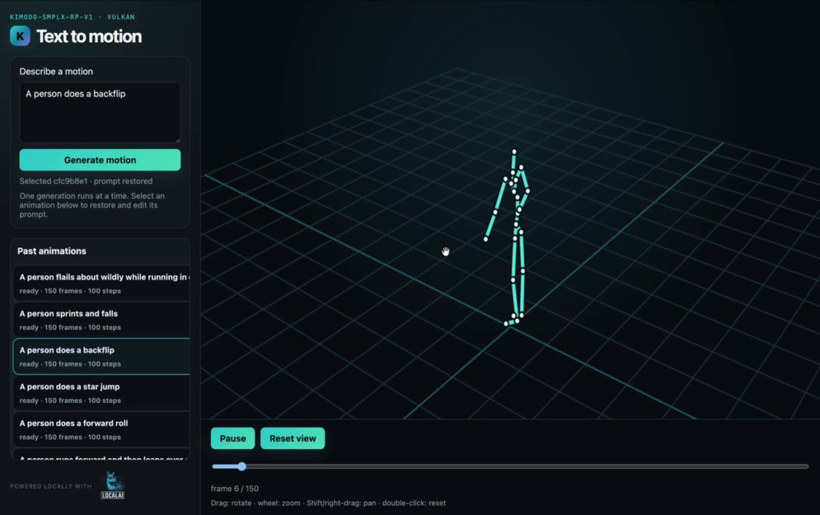Click the 'Text to motion' title
This screenshot has width=820, height=515.
coord(89,36)
